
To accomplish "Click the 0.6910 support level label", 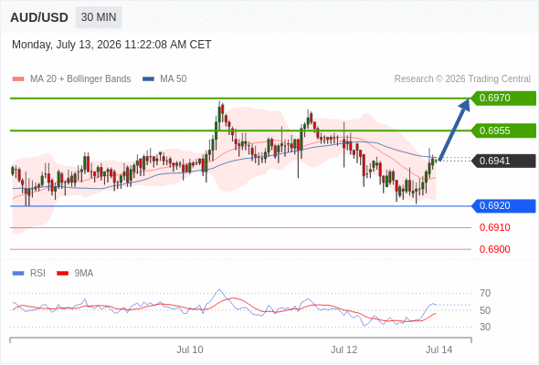I will [x=494, y=227].
